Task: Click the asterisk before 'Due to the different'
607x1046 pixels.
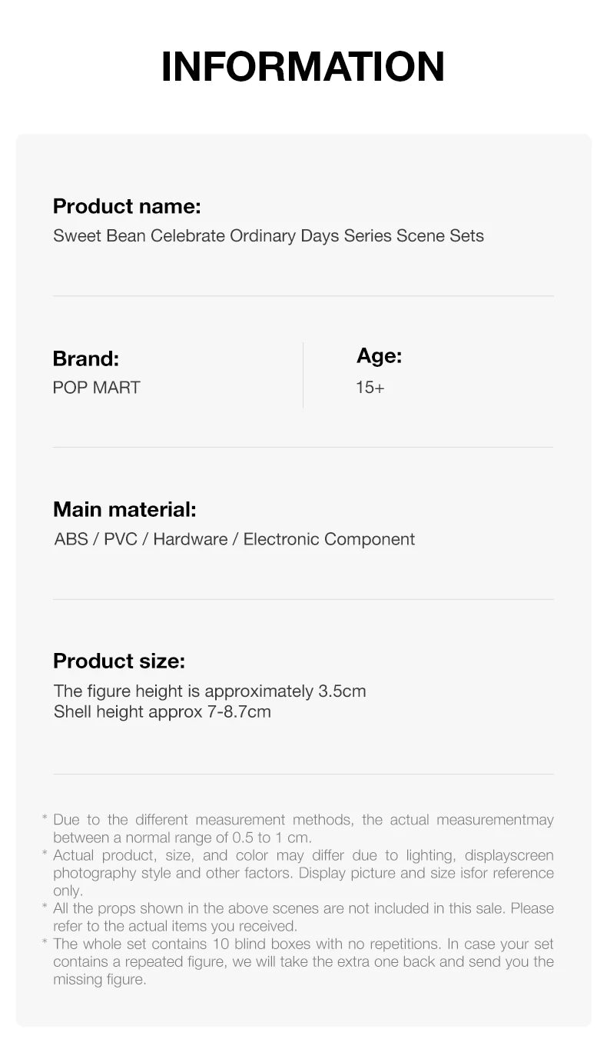Action: click(x=45, y=820)
